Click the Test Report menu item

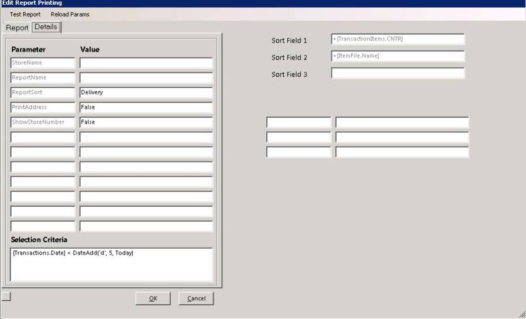pyautogui.click(x=25, y=15)
